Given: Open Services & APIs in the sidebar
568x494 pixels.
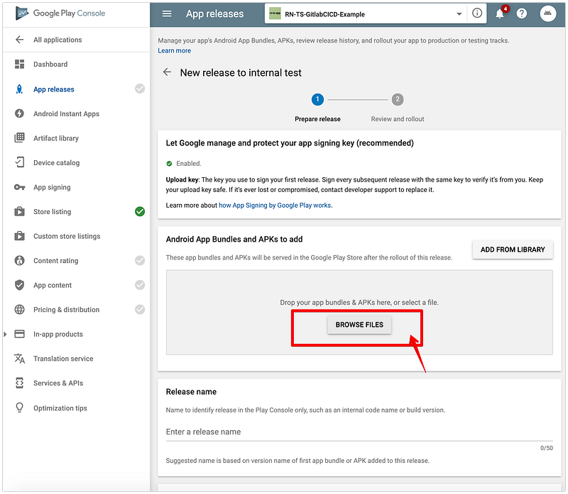Looking at the screenshot, I should 58,383.
